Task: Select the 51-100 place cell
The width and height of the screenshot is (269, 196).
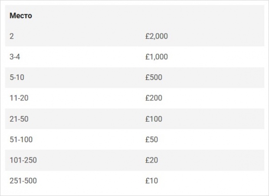Action: point(21,140)
